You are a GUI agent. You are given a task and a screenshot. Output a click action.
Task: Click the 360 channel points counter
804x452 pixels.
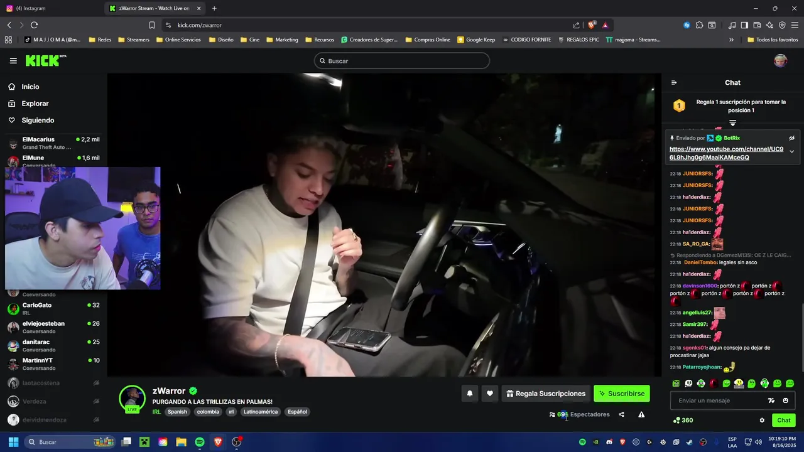[x=683, y=421]
